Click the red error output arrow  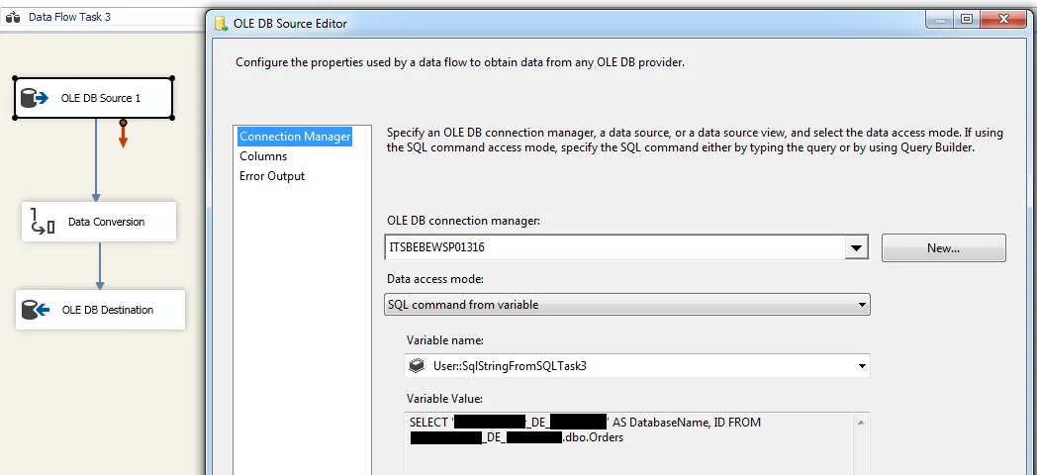[x=123, y=137]
